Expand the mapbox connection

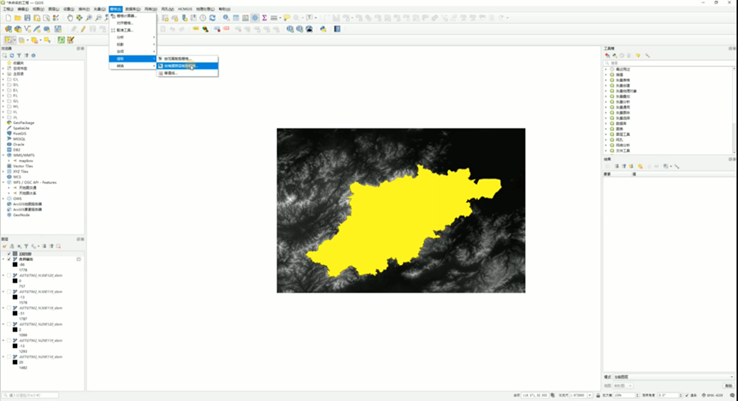click(9, 161)
